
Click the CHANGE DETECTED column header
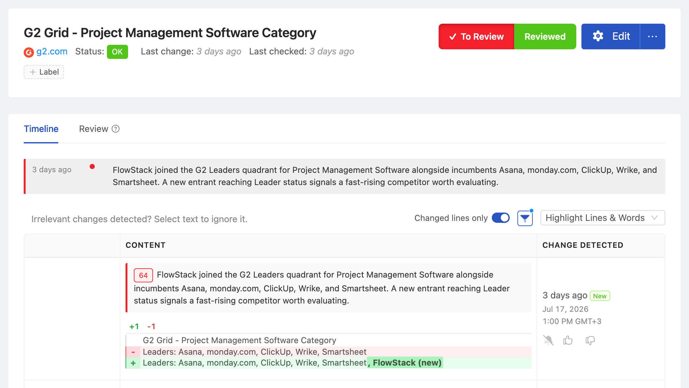coord(583,245)
